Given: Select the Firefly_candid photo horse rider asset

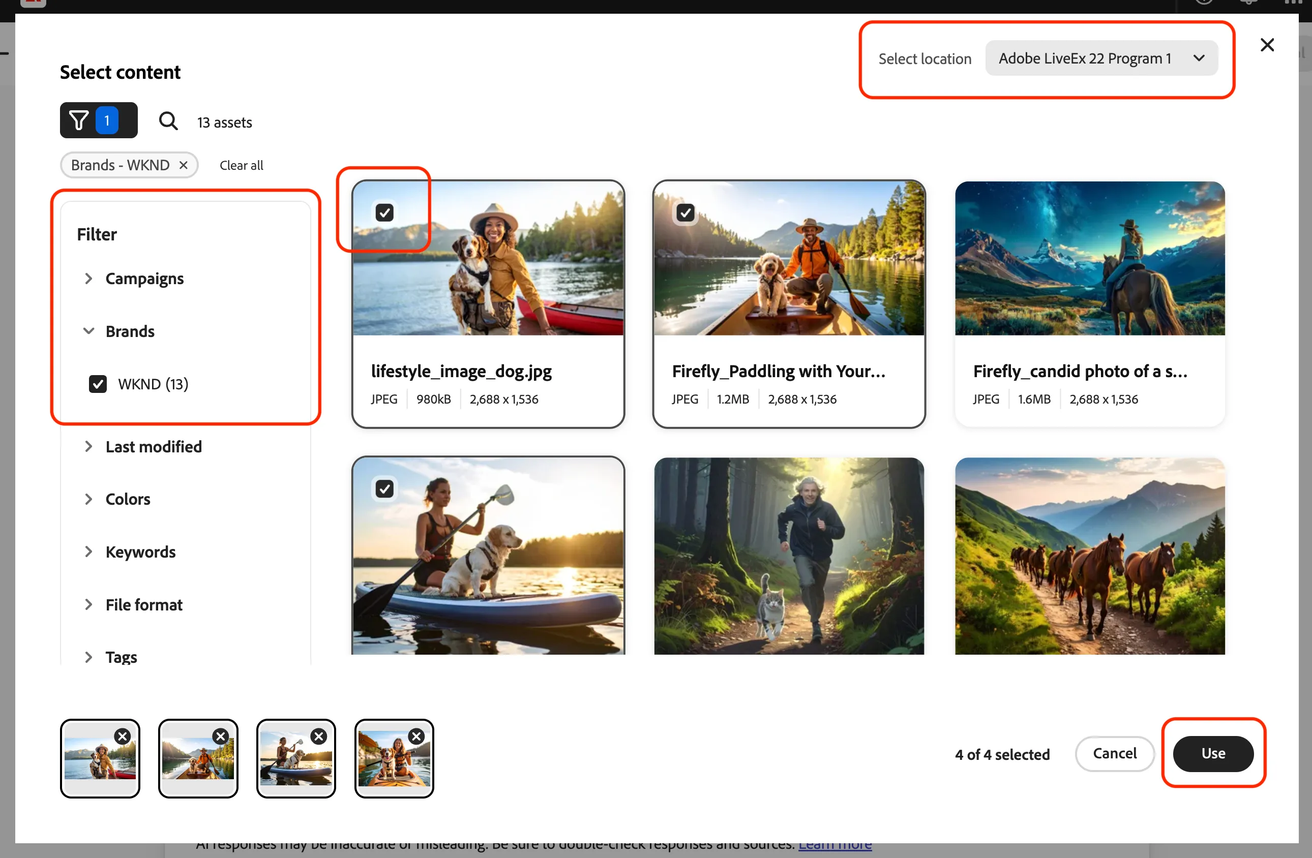Looking at the screenshot, I should pyautogui.click(x=1090, y=303).
